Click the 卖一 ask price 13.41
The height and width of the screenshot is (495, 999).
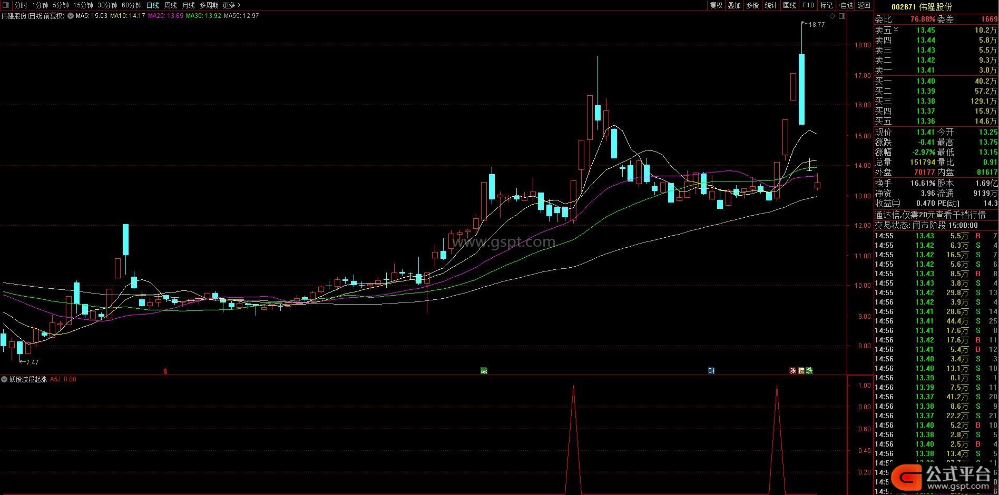click(x=925, y=70)
